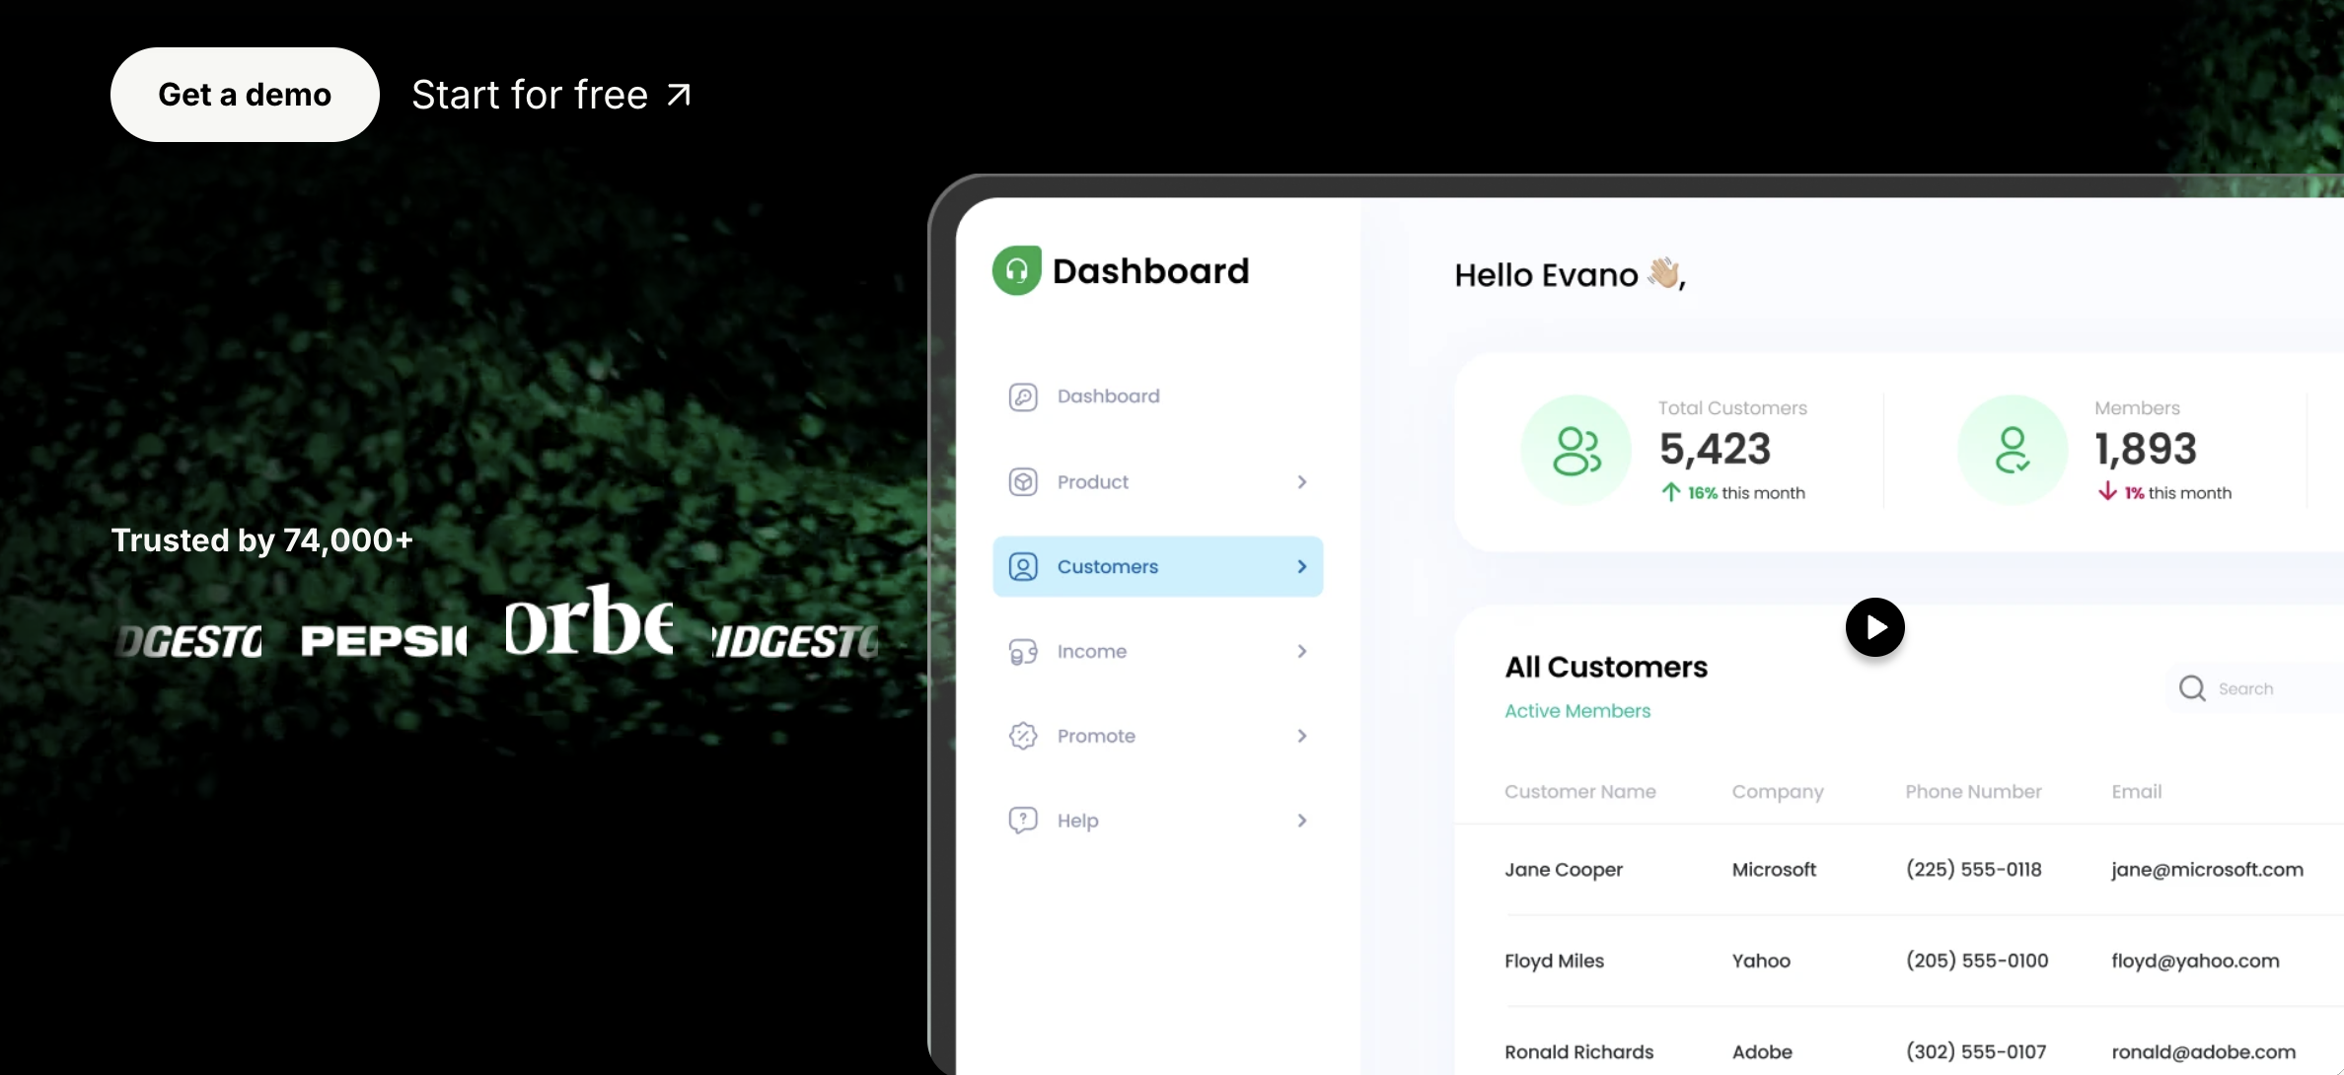Image resolution: width=2344 pixels, height=1075 pixels.
Task: Open the Start for free link
Action: click(551, 95)
